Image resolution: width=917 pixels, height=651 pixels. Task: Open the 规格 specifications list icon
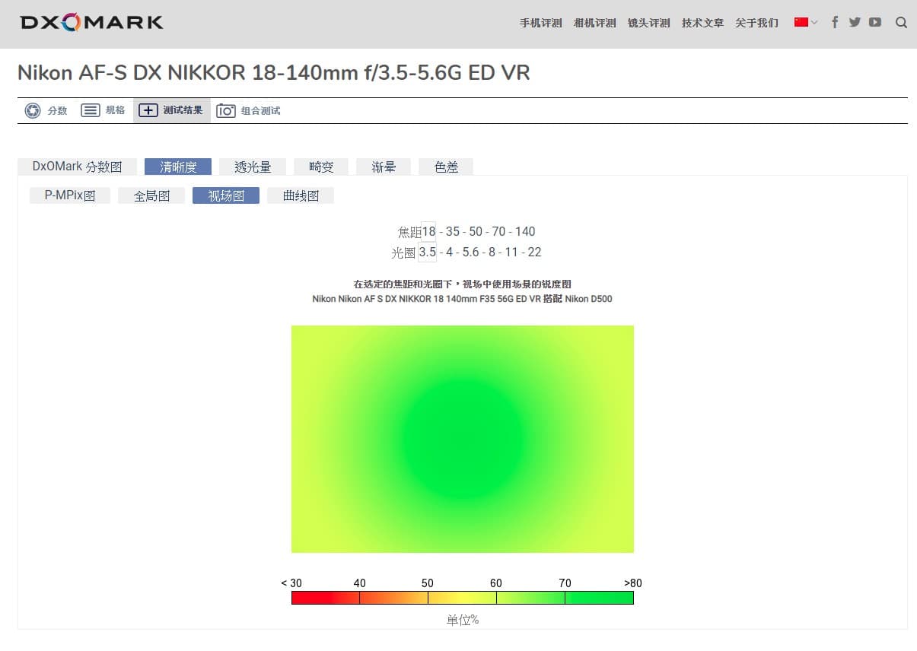(91, 110)
